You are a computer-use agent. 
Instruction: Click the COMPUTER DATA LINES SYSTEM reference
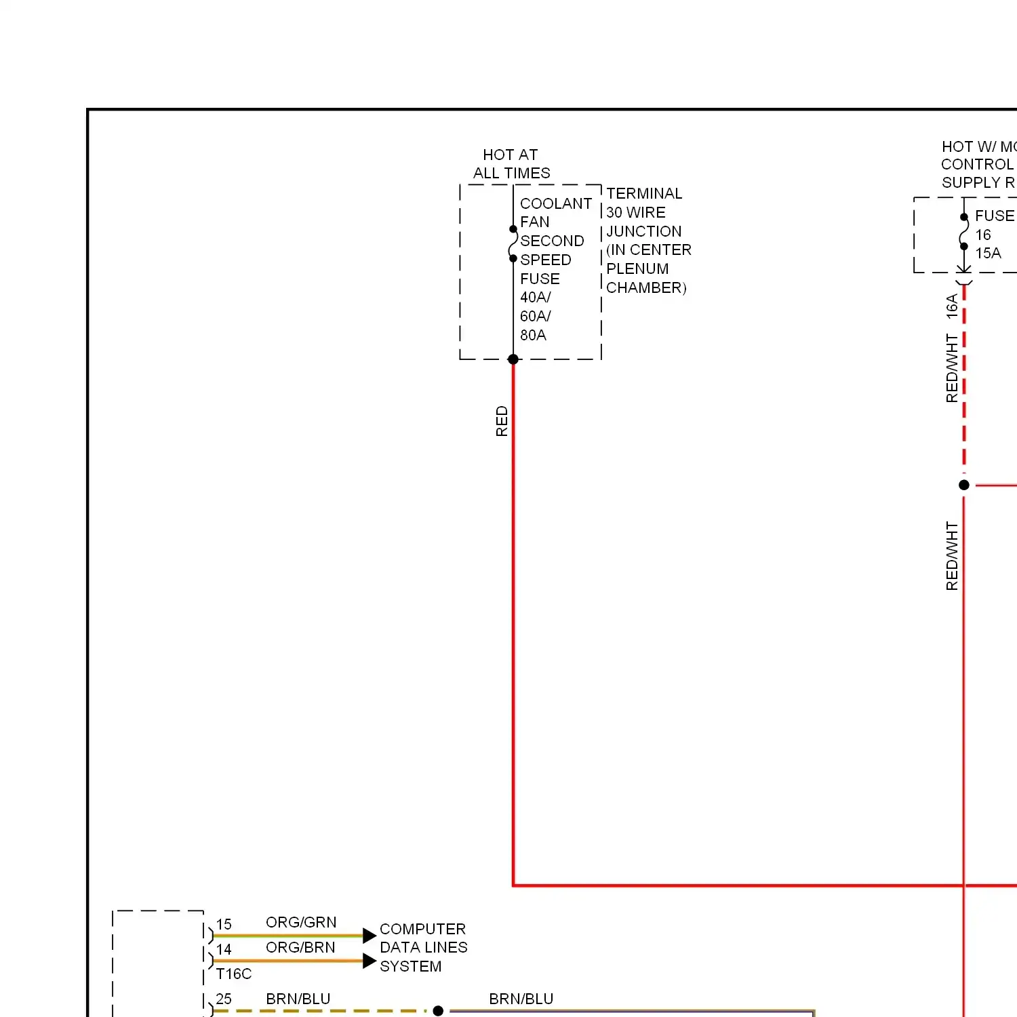424,947
